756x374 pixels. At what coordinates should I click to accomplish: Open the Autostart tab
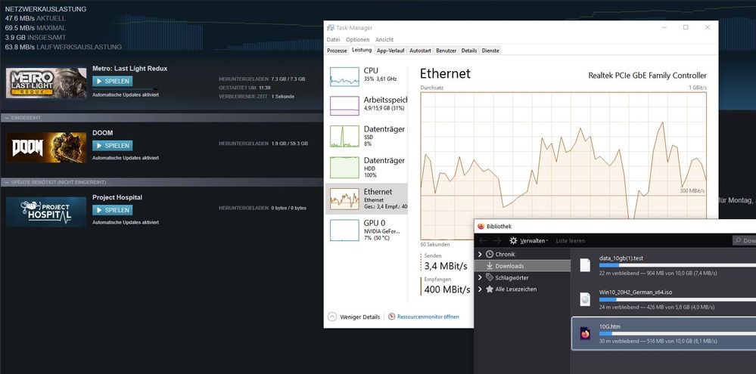point(420,51)
